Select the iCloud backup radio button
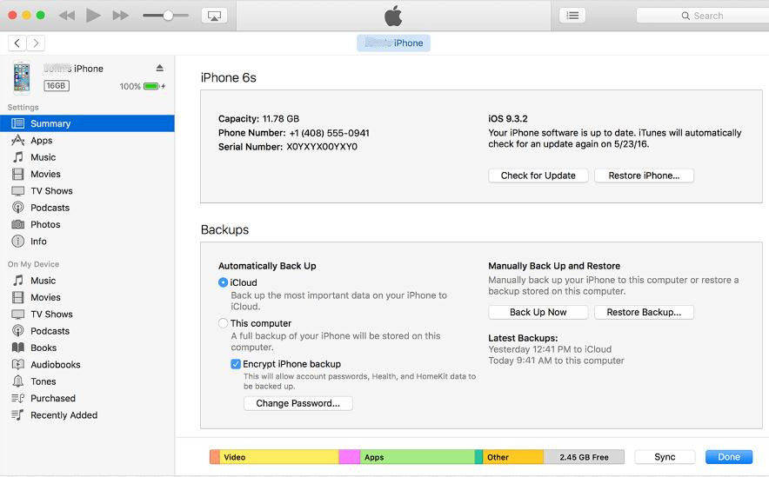Viewport: 769px width, 477px height. tap(224, 282)
